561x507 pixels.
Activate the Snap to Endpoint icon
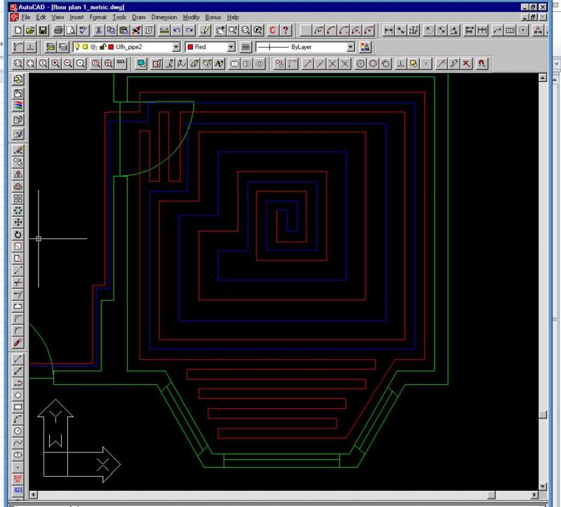[306, 63]
